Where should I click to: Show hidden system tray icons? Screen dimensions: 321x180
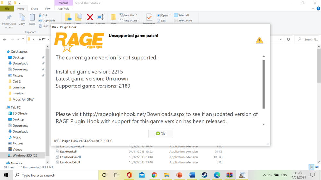click(x=264, y=175)
